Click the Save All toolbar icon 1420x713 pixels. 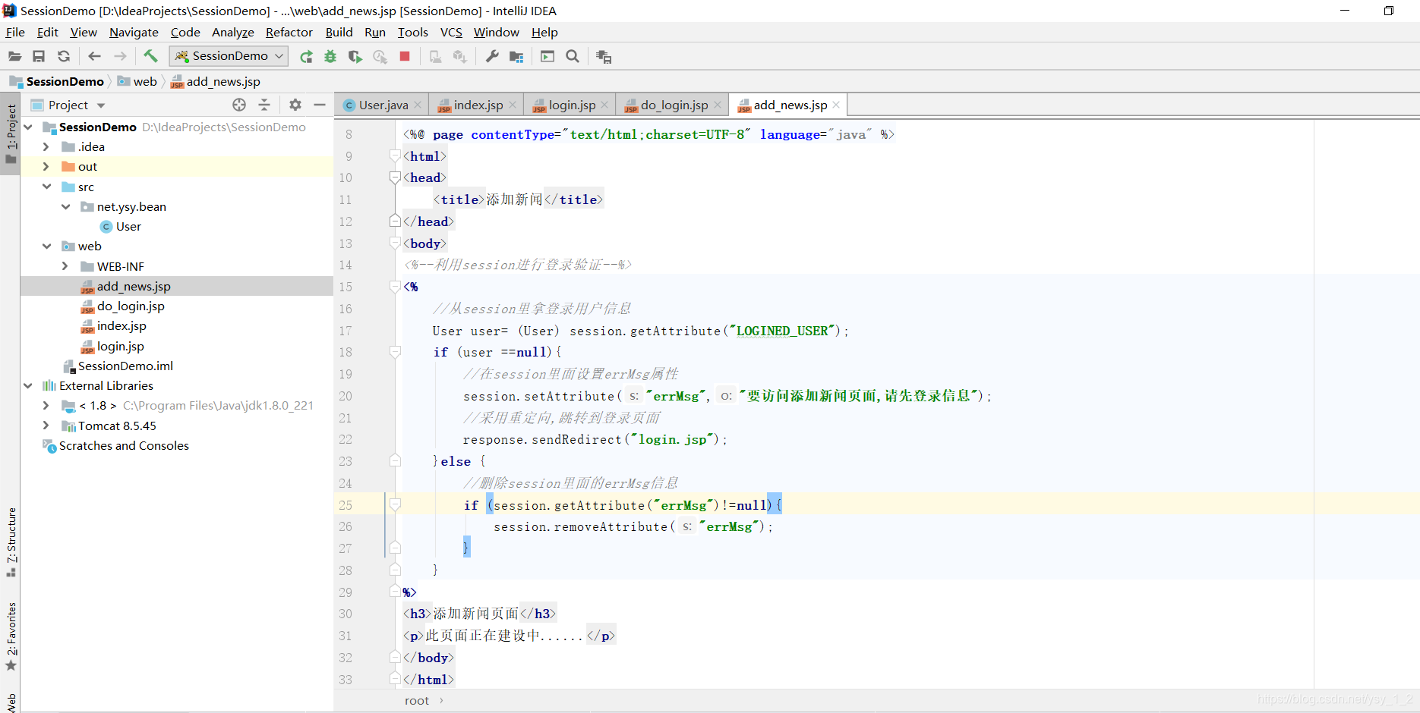click(39, 56)
